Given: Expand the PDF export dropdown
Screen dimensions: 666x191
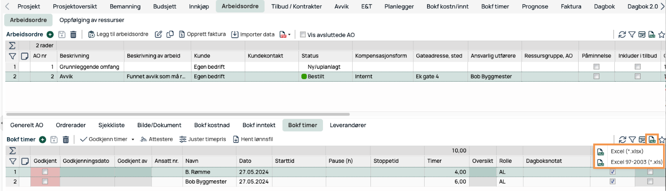Looking at the screenshot, I should pyautogui.click(x=289, y=35).
